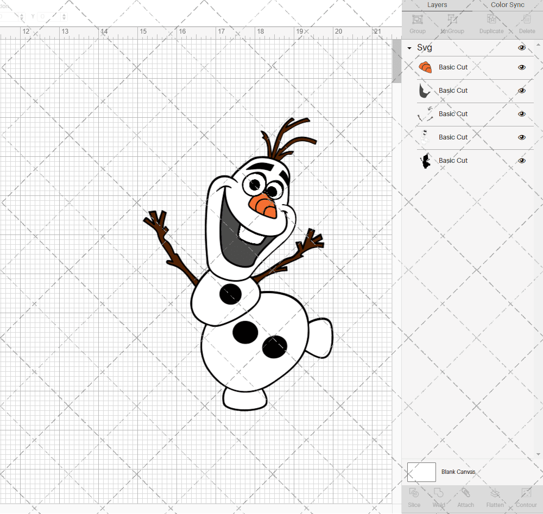The image size is (543, 514).
Task: Select the black silhouette layer thumbnail
Action: coord(425,161)
